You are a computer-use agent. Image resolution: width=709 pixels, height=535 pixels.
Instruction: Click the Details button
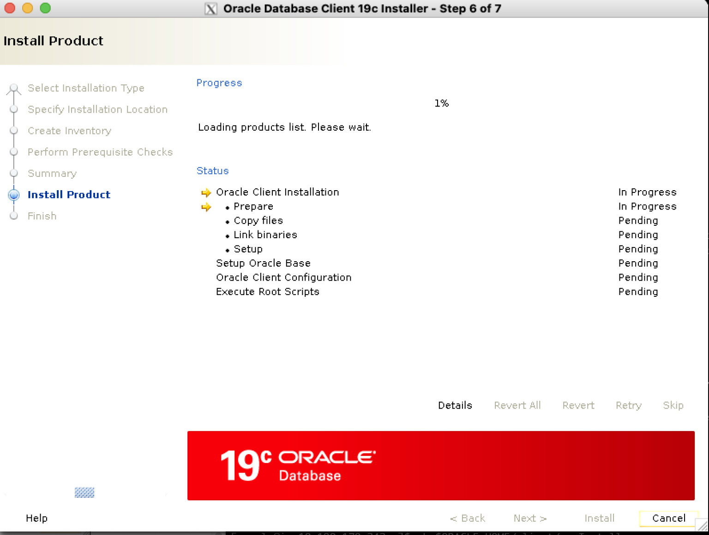(x=455, y=405)
